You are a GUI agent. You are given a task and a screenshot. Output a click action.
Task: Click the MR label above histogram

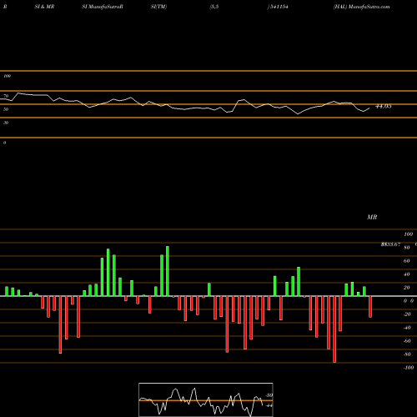pos(372,217)
